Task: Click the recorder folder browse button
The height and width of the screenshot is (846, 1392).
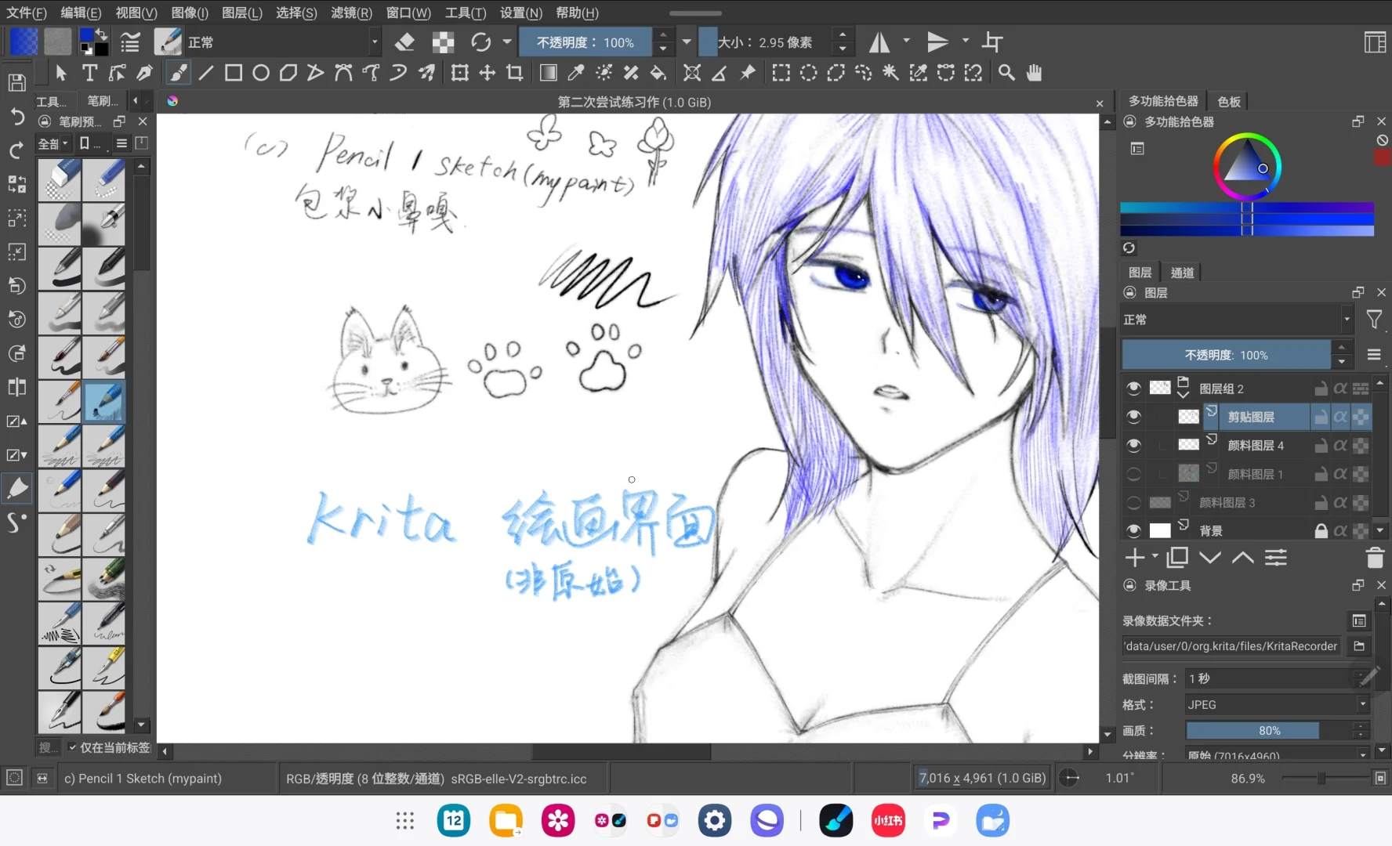Action: tap(1359, 646)
